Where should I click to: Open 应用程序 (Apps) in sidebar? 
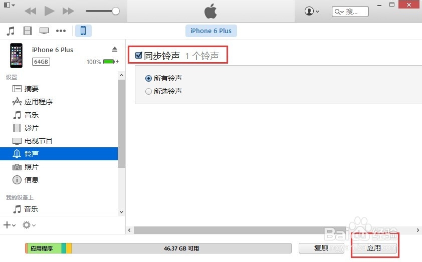coord(59,102)
